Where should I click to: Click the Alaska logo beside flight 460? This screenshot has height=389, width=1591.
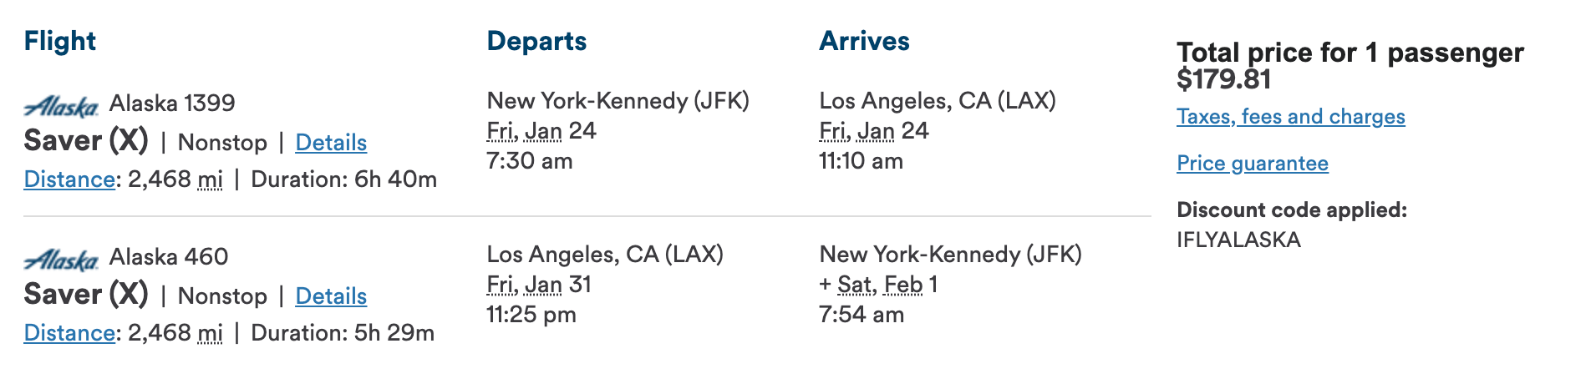[61, 260]
